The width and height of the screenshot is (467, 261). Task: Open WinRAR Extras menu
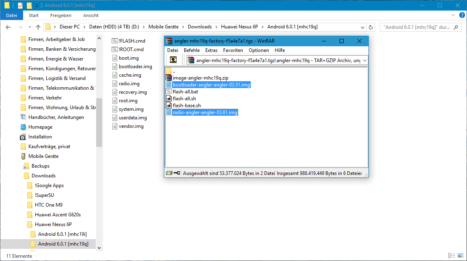[211, 50]
